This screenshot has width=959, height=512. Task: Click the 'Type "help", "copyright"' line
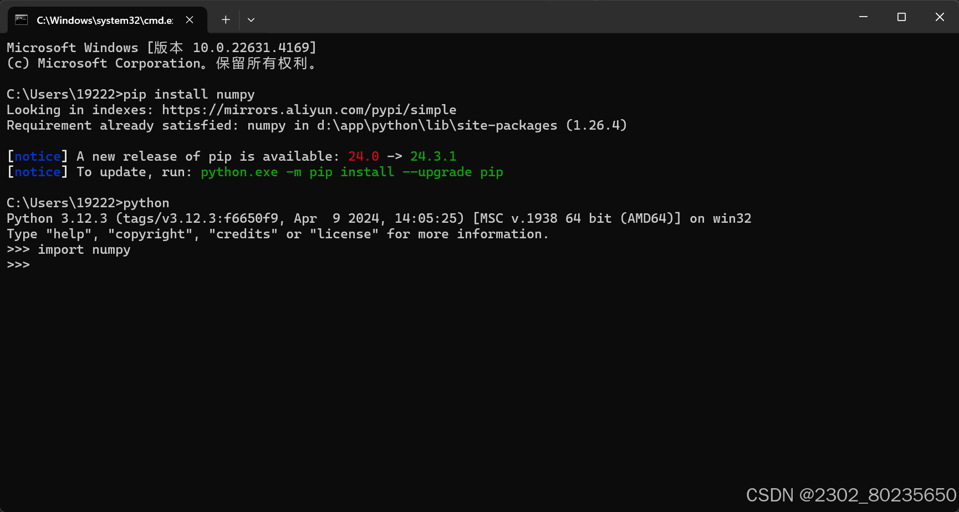[x=278, y=234]
